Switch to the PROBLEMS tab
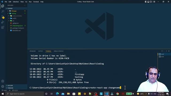This screenshot has width=171, height=96. pyautogui.click(x=33, y=51)
